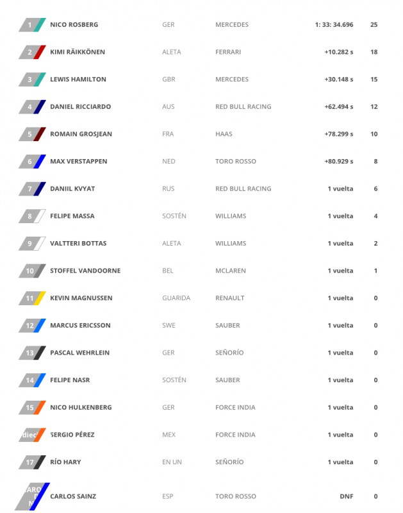Viewport: 403px width, 513px height.
Task: Click the position 1 badge for Nico Rosberg
Action: 32,25
